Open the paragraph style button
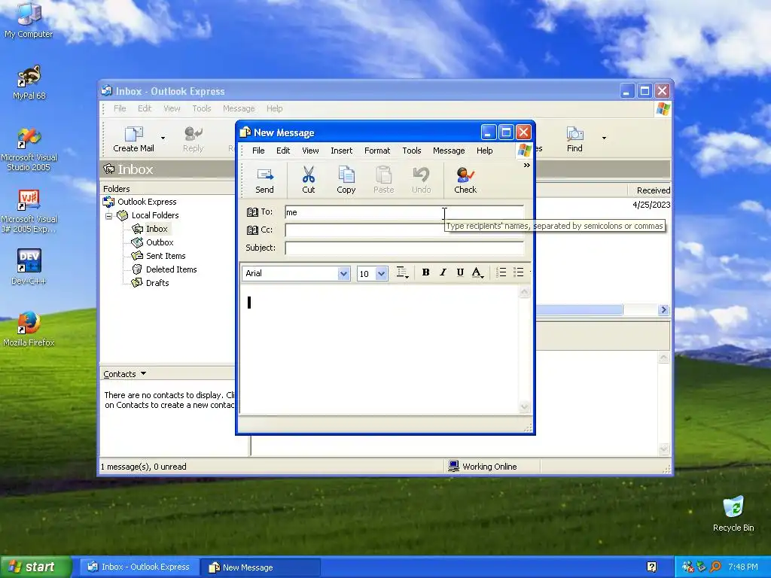771x578 pixels. click(x=403, y=272)
